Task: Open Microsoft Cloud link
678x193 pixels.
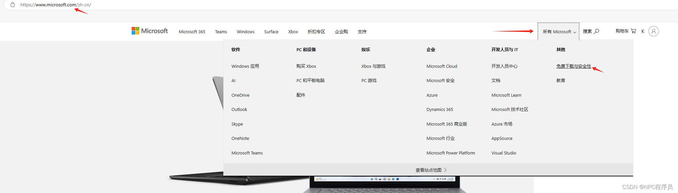Action: (442, 66)
